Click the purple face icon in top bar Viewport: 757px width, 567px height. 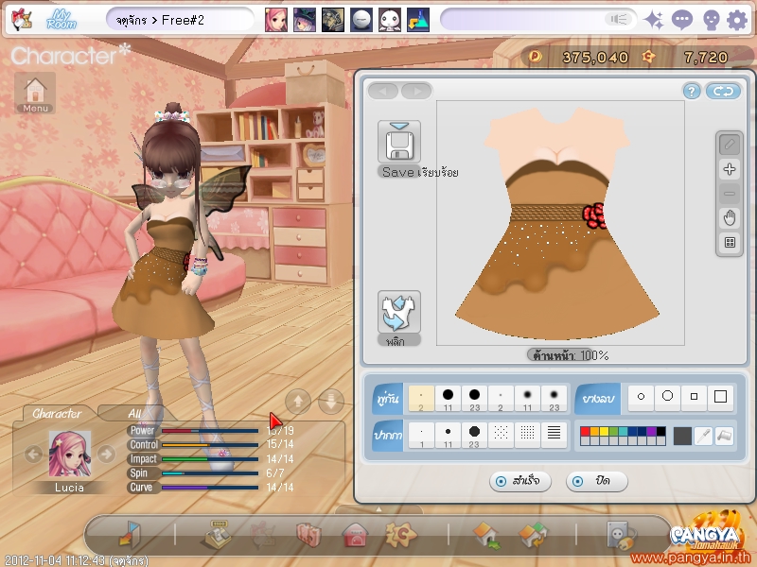point(711,21)
